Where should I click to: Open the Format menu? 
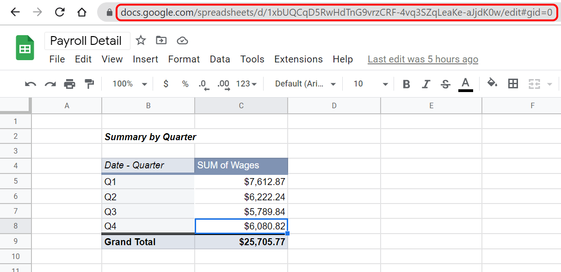click(184, 59)
